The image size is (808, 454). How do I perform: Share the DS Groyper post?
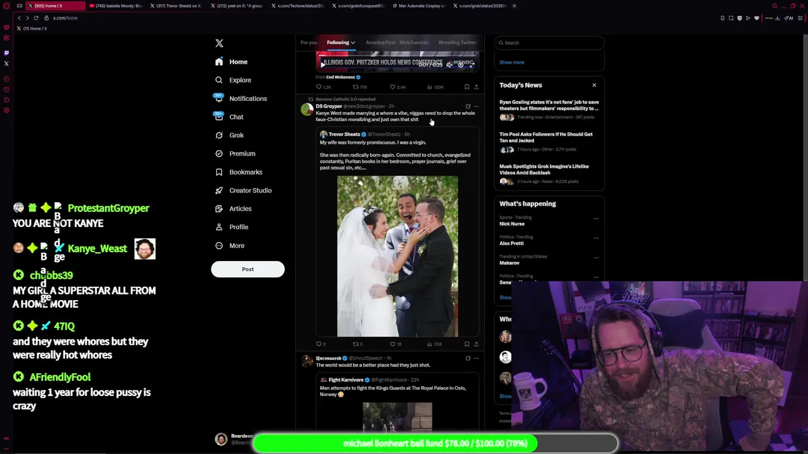tap(476, 344)
